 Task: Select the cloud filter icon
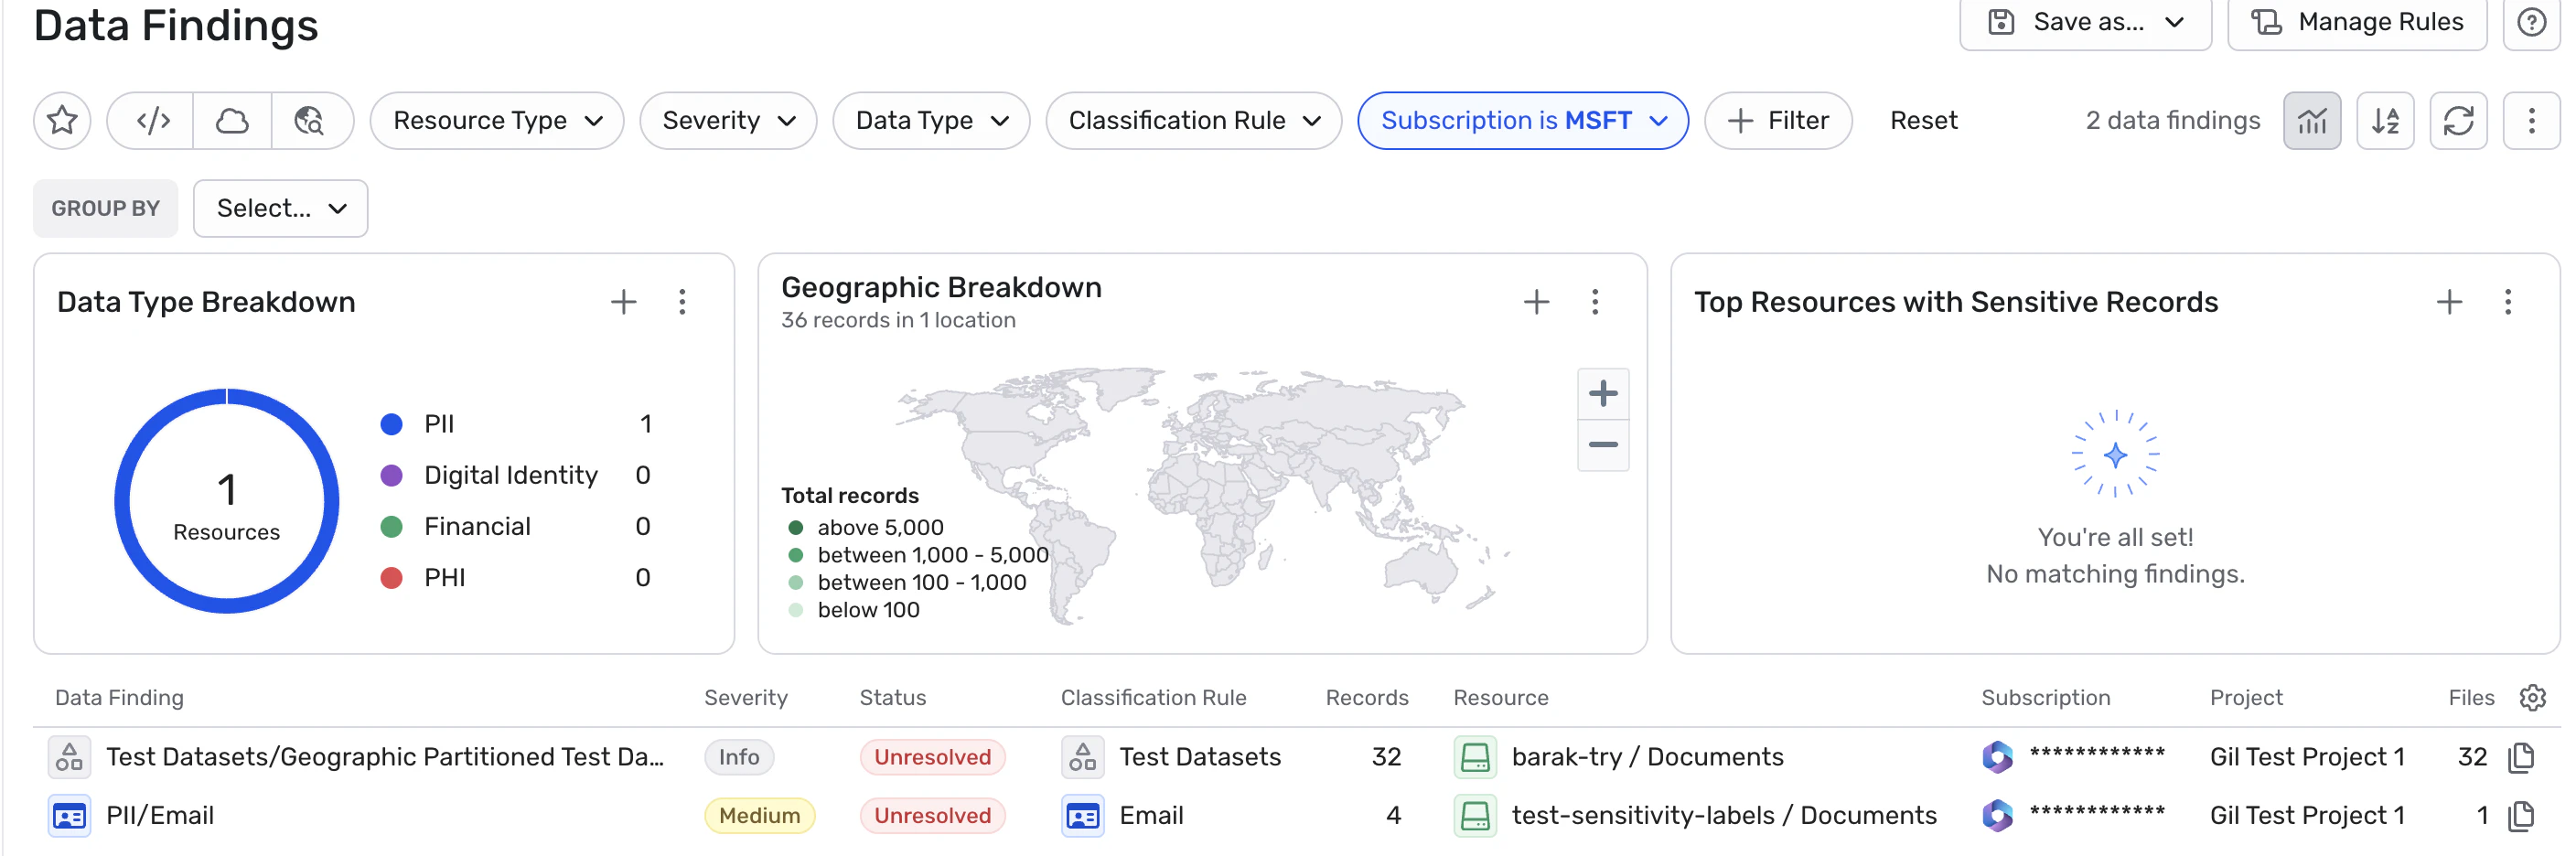pyautogui.click(x=232, y=121)
